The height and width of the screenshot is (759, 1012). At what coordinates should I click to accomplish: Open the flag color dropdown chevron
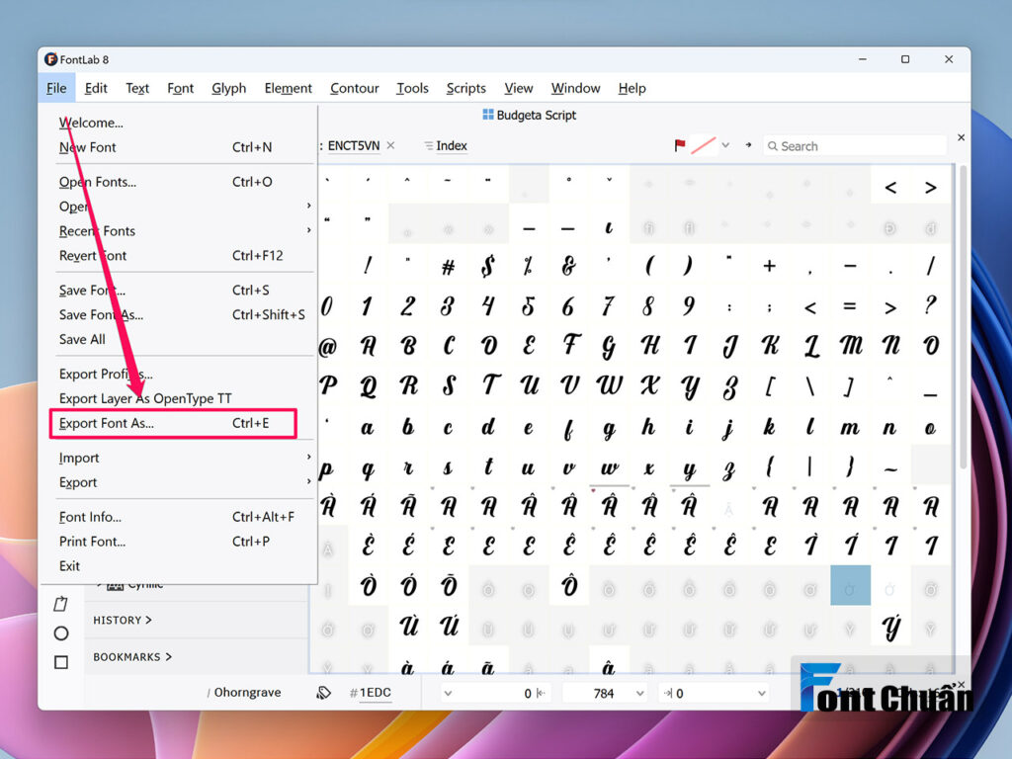point(725,146)
